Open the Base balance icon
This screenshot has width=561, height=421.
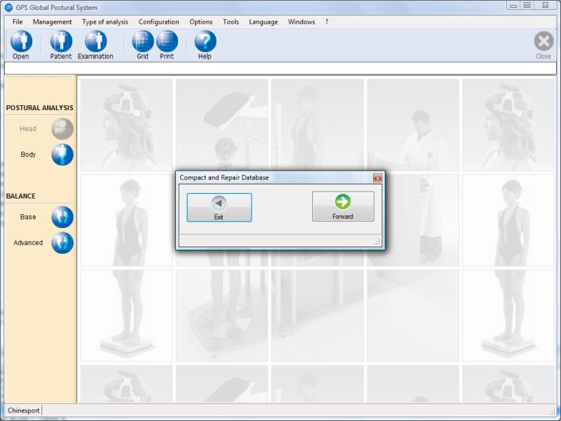(x=62, y=217)
